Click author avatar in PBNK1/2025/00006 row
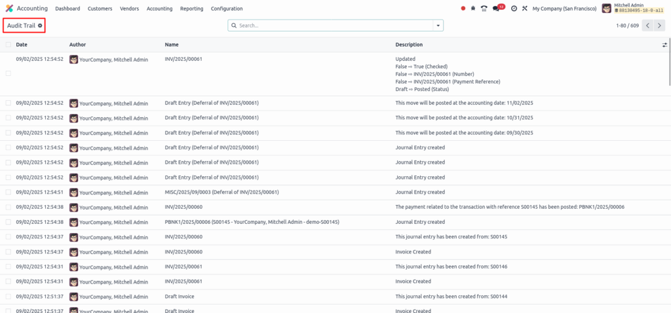The height and width of the screenshot is (313, 671). click(x=73, y=222)
